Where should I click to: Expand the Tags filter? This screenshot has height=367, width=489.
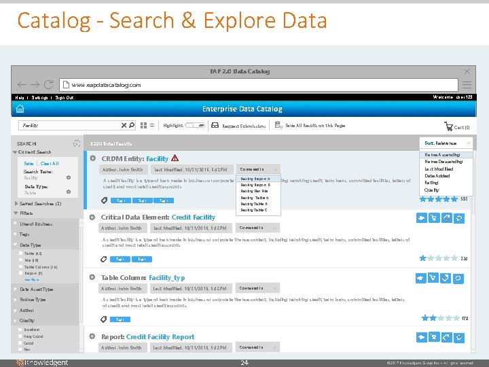[x=15, y=234]
